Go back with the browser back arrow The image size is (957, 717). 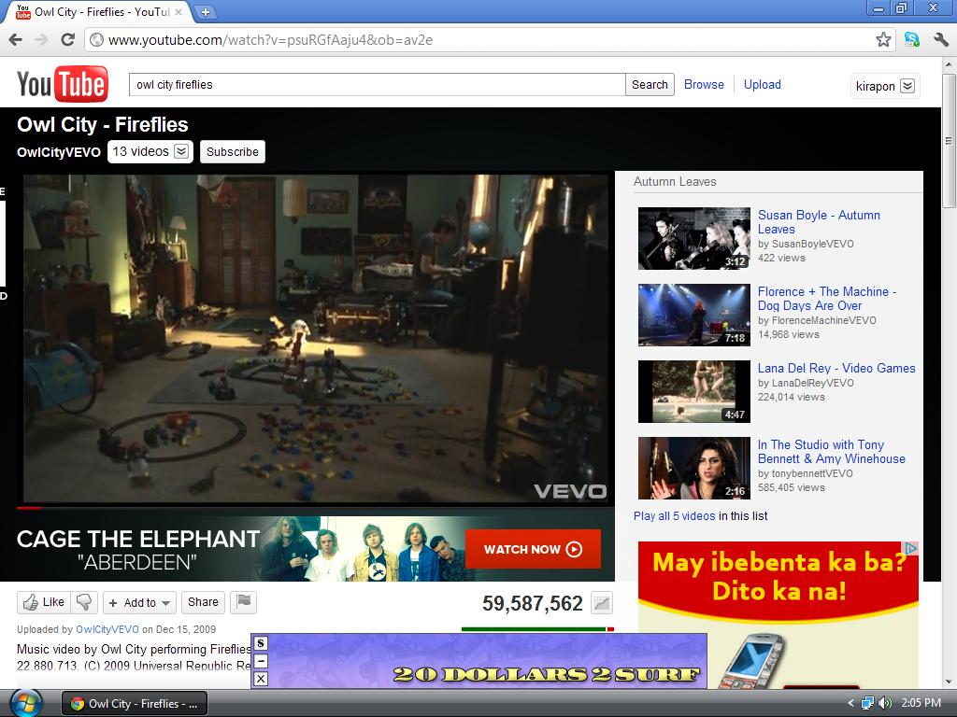tap(16, 40)
